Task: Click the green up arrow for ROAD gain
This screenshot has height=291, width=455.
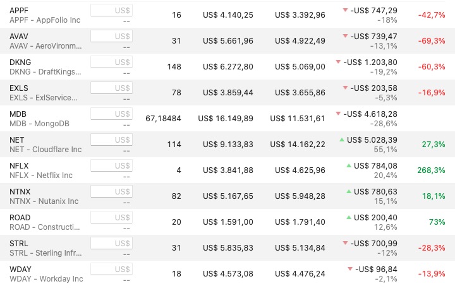Action: [x=349, y=217]
